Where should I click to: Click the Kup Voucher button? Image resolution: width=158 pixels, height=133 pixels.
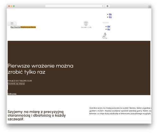[15, 27]
